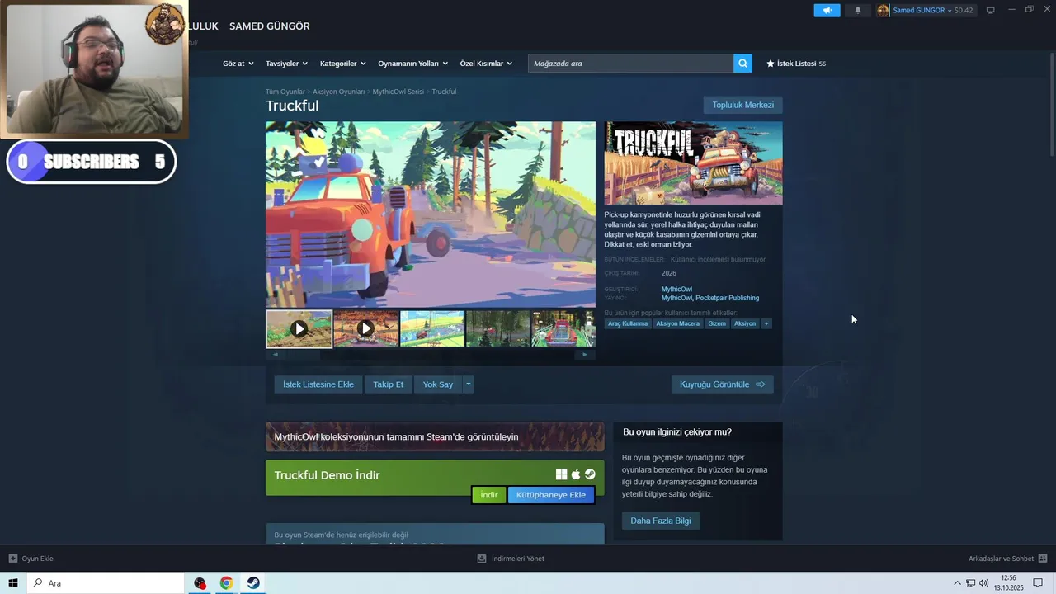Open the Steam announcements megaphone icon
The width and height of the screenshot is (1056, 594).
[827, 11]
